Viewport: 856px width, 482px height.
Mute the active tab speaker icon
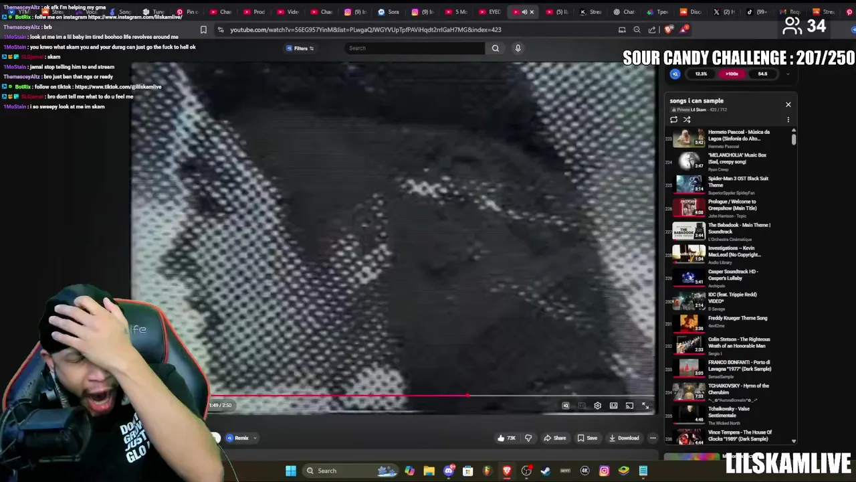tap(524, 12)
